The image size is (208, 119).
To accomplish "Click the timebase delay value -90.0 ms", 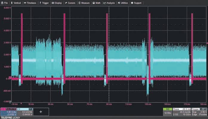I will coord(187,109).
